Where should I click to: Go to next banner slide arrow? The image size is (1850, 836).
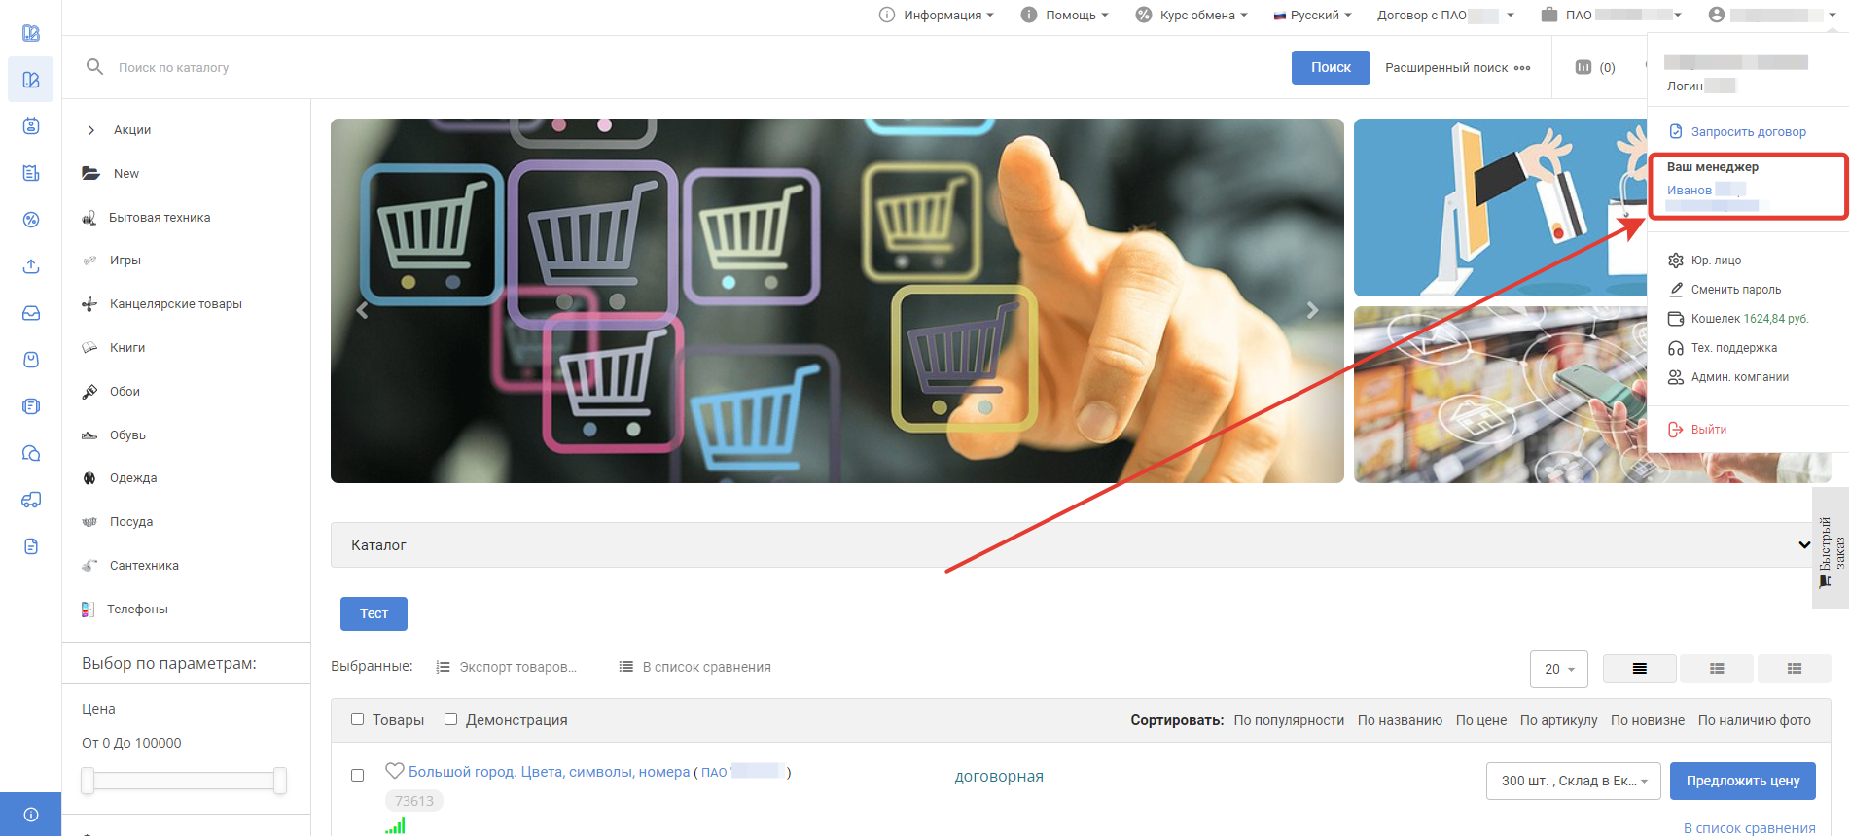[x=1312, y=310]
